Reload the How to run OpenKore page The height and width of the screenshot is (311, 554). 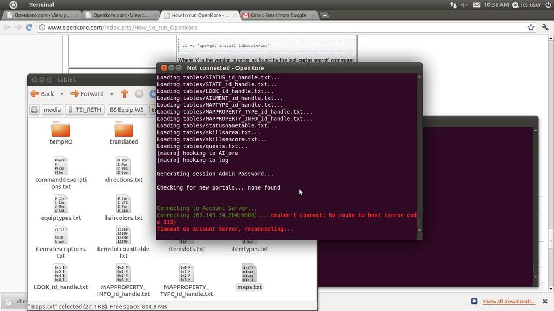coord(28,26)
